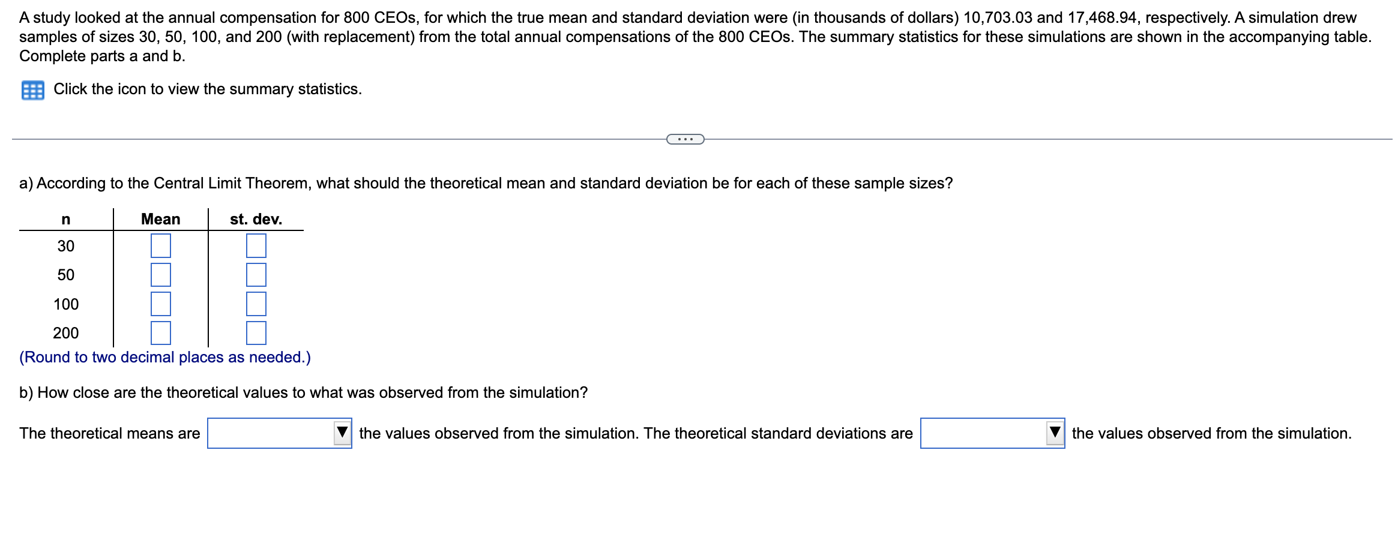Expand the hidden question section via dots button

(x=685, y=139)
